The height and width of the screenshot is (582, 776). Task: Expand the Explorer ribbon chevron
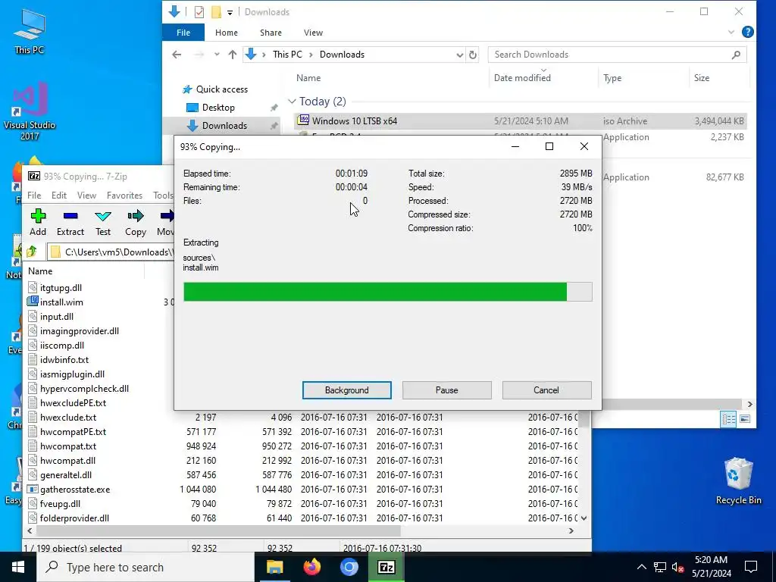(x=731, y=32)
